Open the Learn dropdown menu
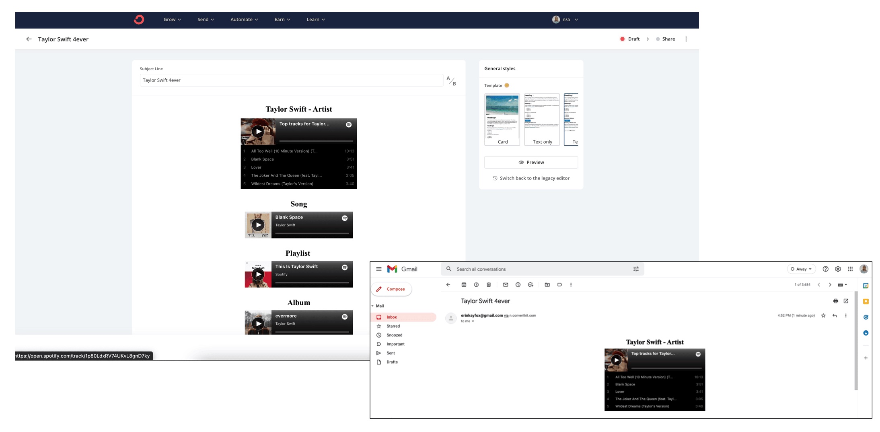Viewport: 880px width, 432px height. [316, 19]
